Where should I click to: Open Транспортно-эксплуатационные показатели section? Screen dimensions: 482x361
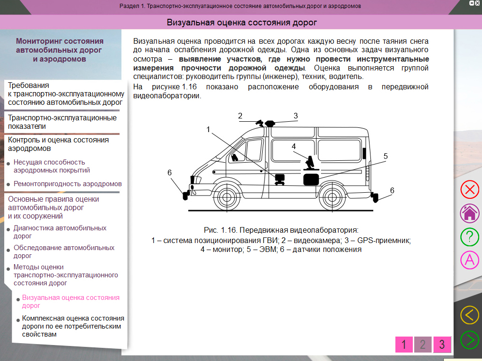(62, 122)
